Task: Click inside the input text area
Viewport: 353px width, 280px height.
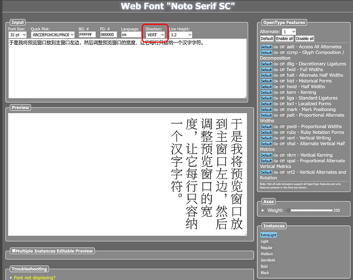Action: click(x=128, y=69)
